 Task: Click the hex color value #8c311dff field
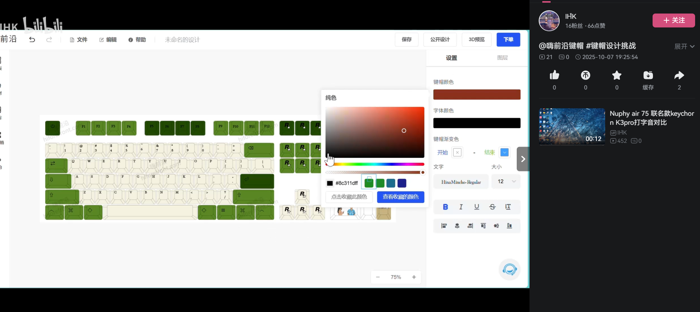347,183
